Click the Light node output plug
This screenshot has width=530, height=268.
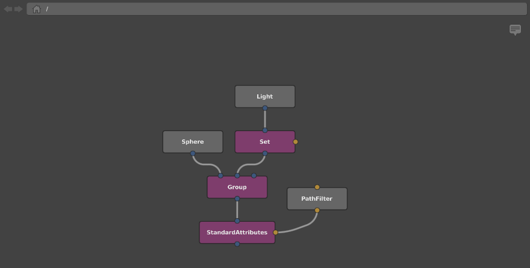click(x=265, y=108)
